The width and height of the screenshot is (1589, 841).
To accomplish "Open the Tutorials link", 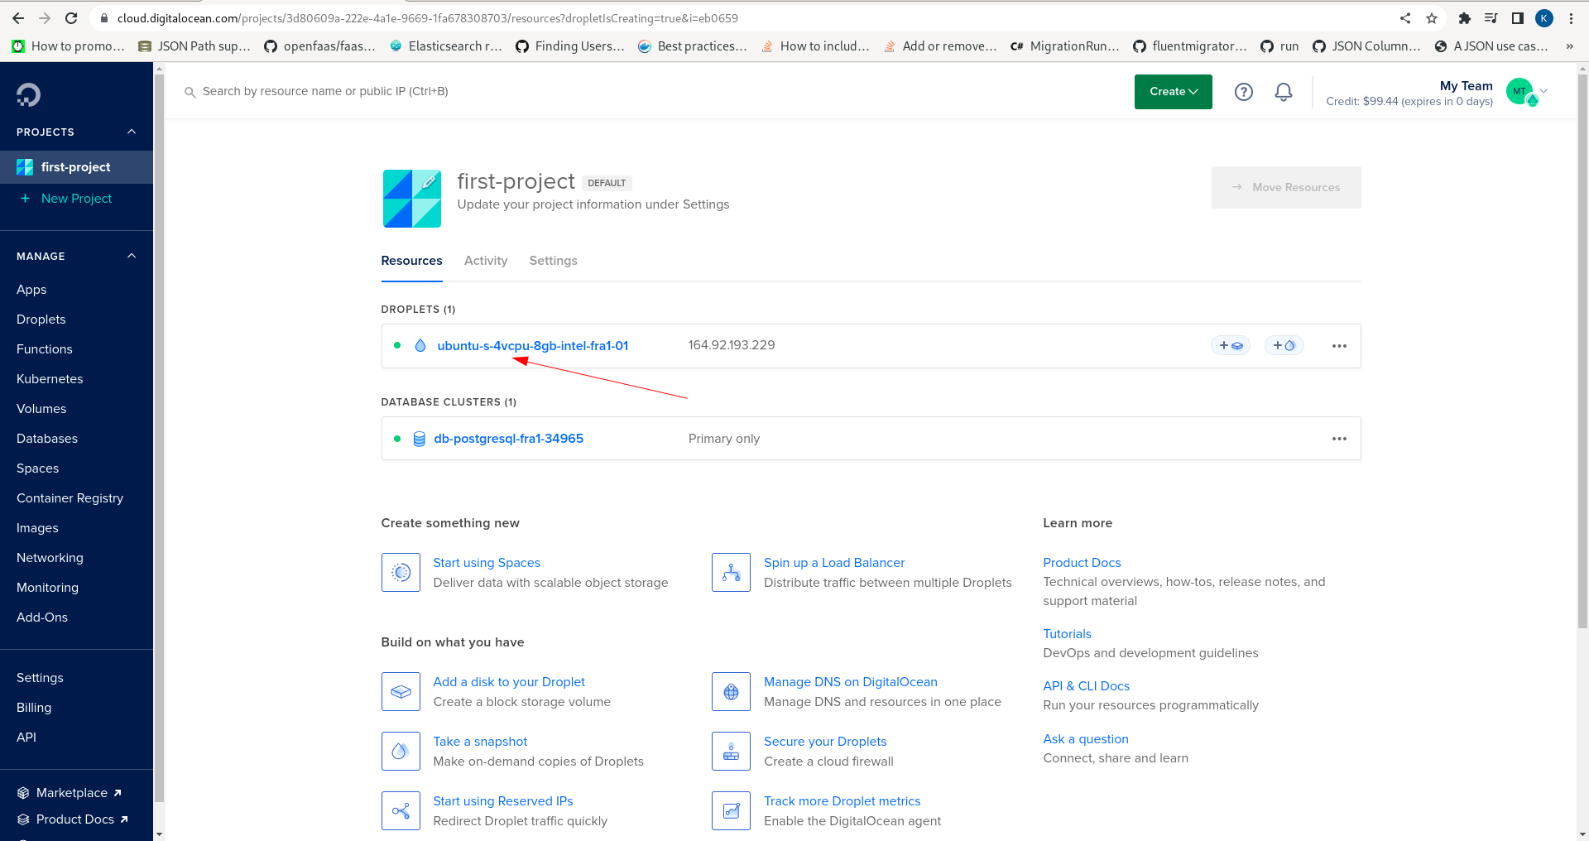I will (x=1067, y=634).
